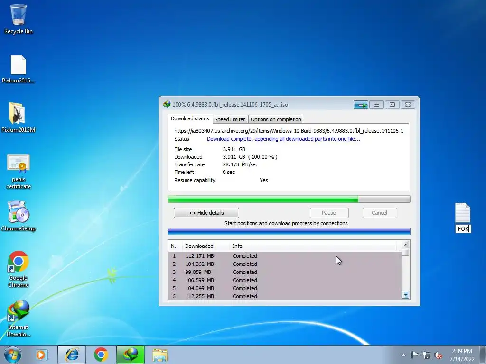Open the Windows Start menu
The width and height of the screenshot is (486, 364).
pyautogui.click(x=13, y=355)
